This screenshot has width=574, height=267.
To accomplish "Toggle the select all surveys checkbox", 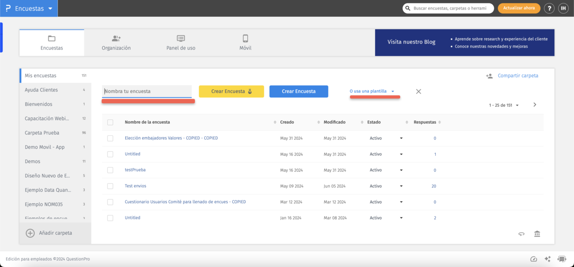I will click(x=110, y=123).
